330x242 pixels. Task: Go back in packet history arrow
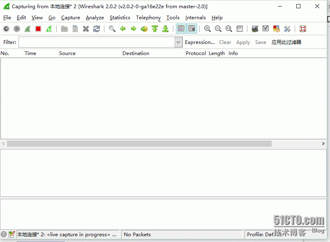[123, 29]
